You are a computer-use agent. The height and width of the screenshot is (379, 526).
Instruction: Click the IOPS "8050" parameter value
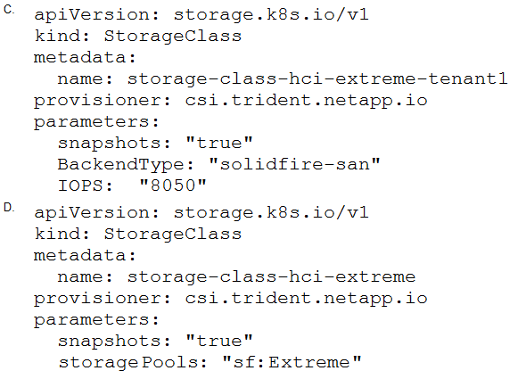[173, 185]
